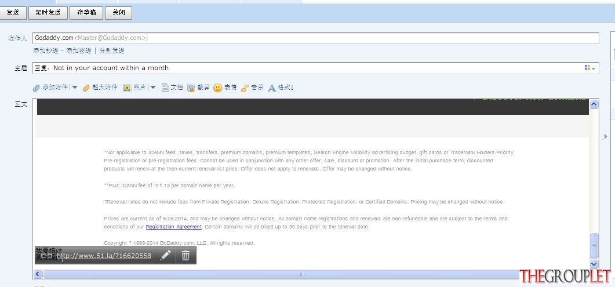Screen dimensions: 615x287
Task: Click the body scrollbar down arrow
Action: click(594, 264)
